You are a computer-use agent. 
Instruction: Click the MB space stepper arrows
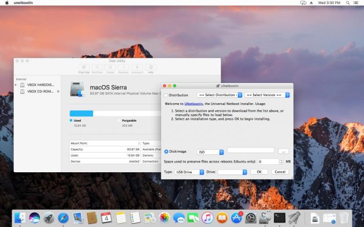point(281,161)
